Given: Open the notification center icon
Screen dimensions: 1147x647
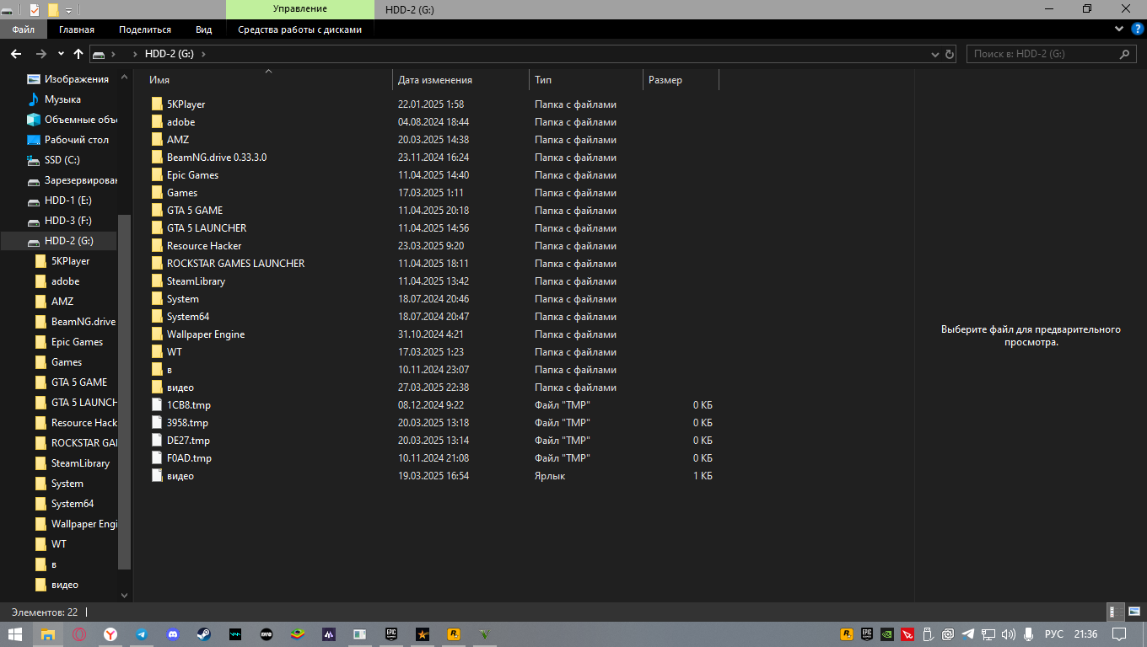Looking at the screenshot, I should (1118, 634).
